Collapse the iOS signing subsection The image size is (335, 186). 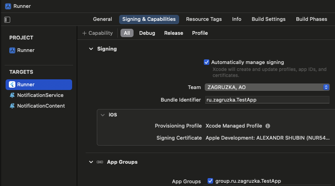(x=103, y=115)
